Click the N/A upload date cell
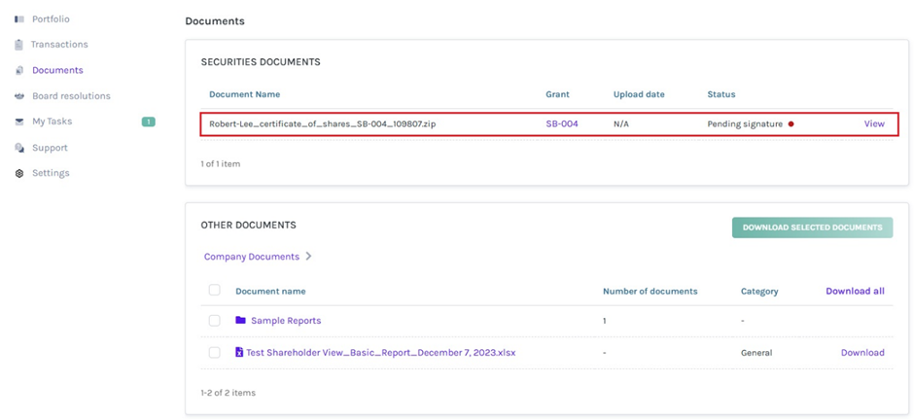This screenshot has height=419, width=914. tap(622, 123)
